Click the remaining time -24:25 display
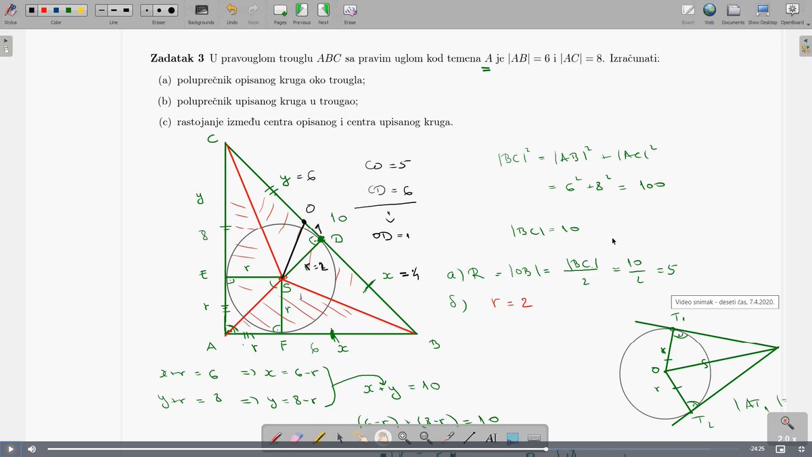The width and height of the screenshot is (812, 457). click(757, 449)
